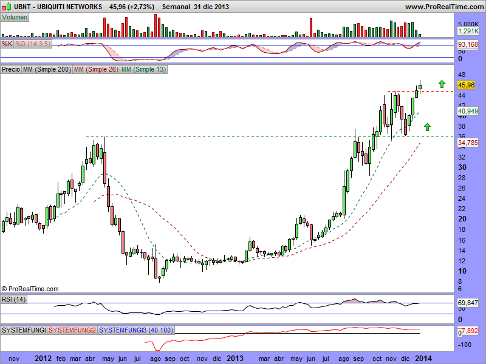
Task: Select the MM (Simple 200) moving average label
Action: [47, 69]
